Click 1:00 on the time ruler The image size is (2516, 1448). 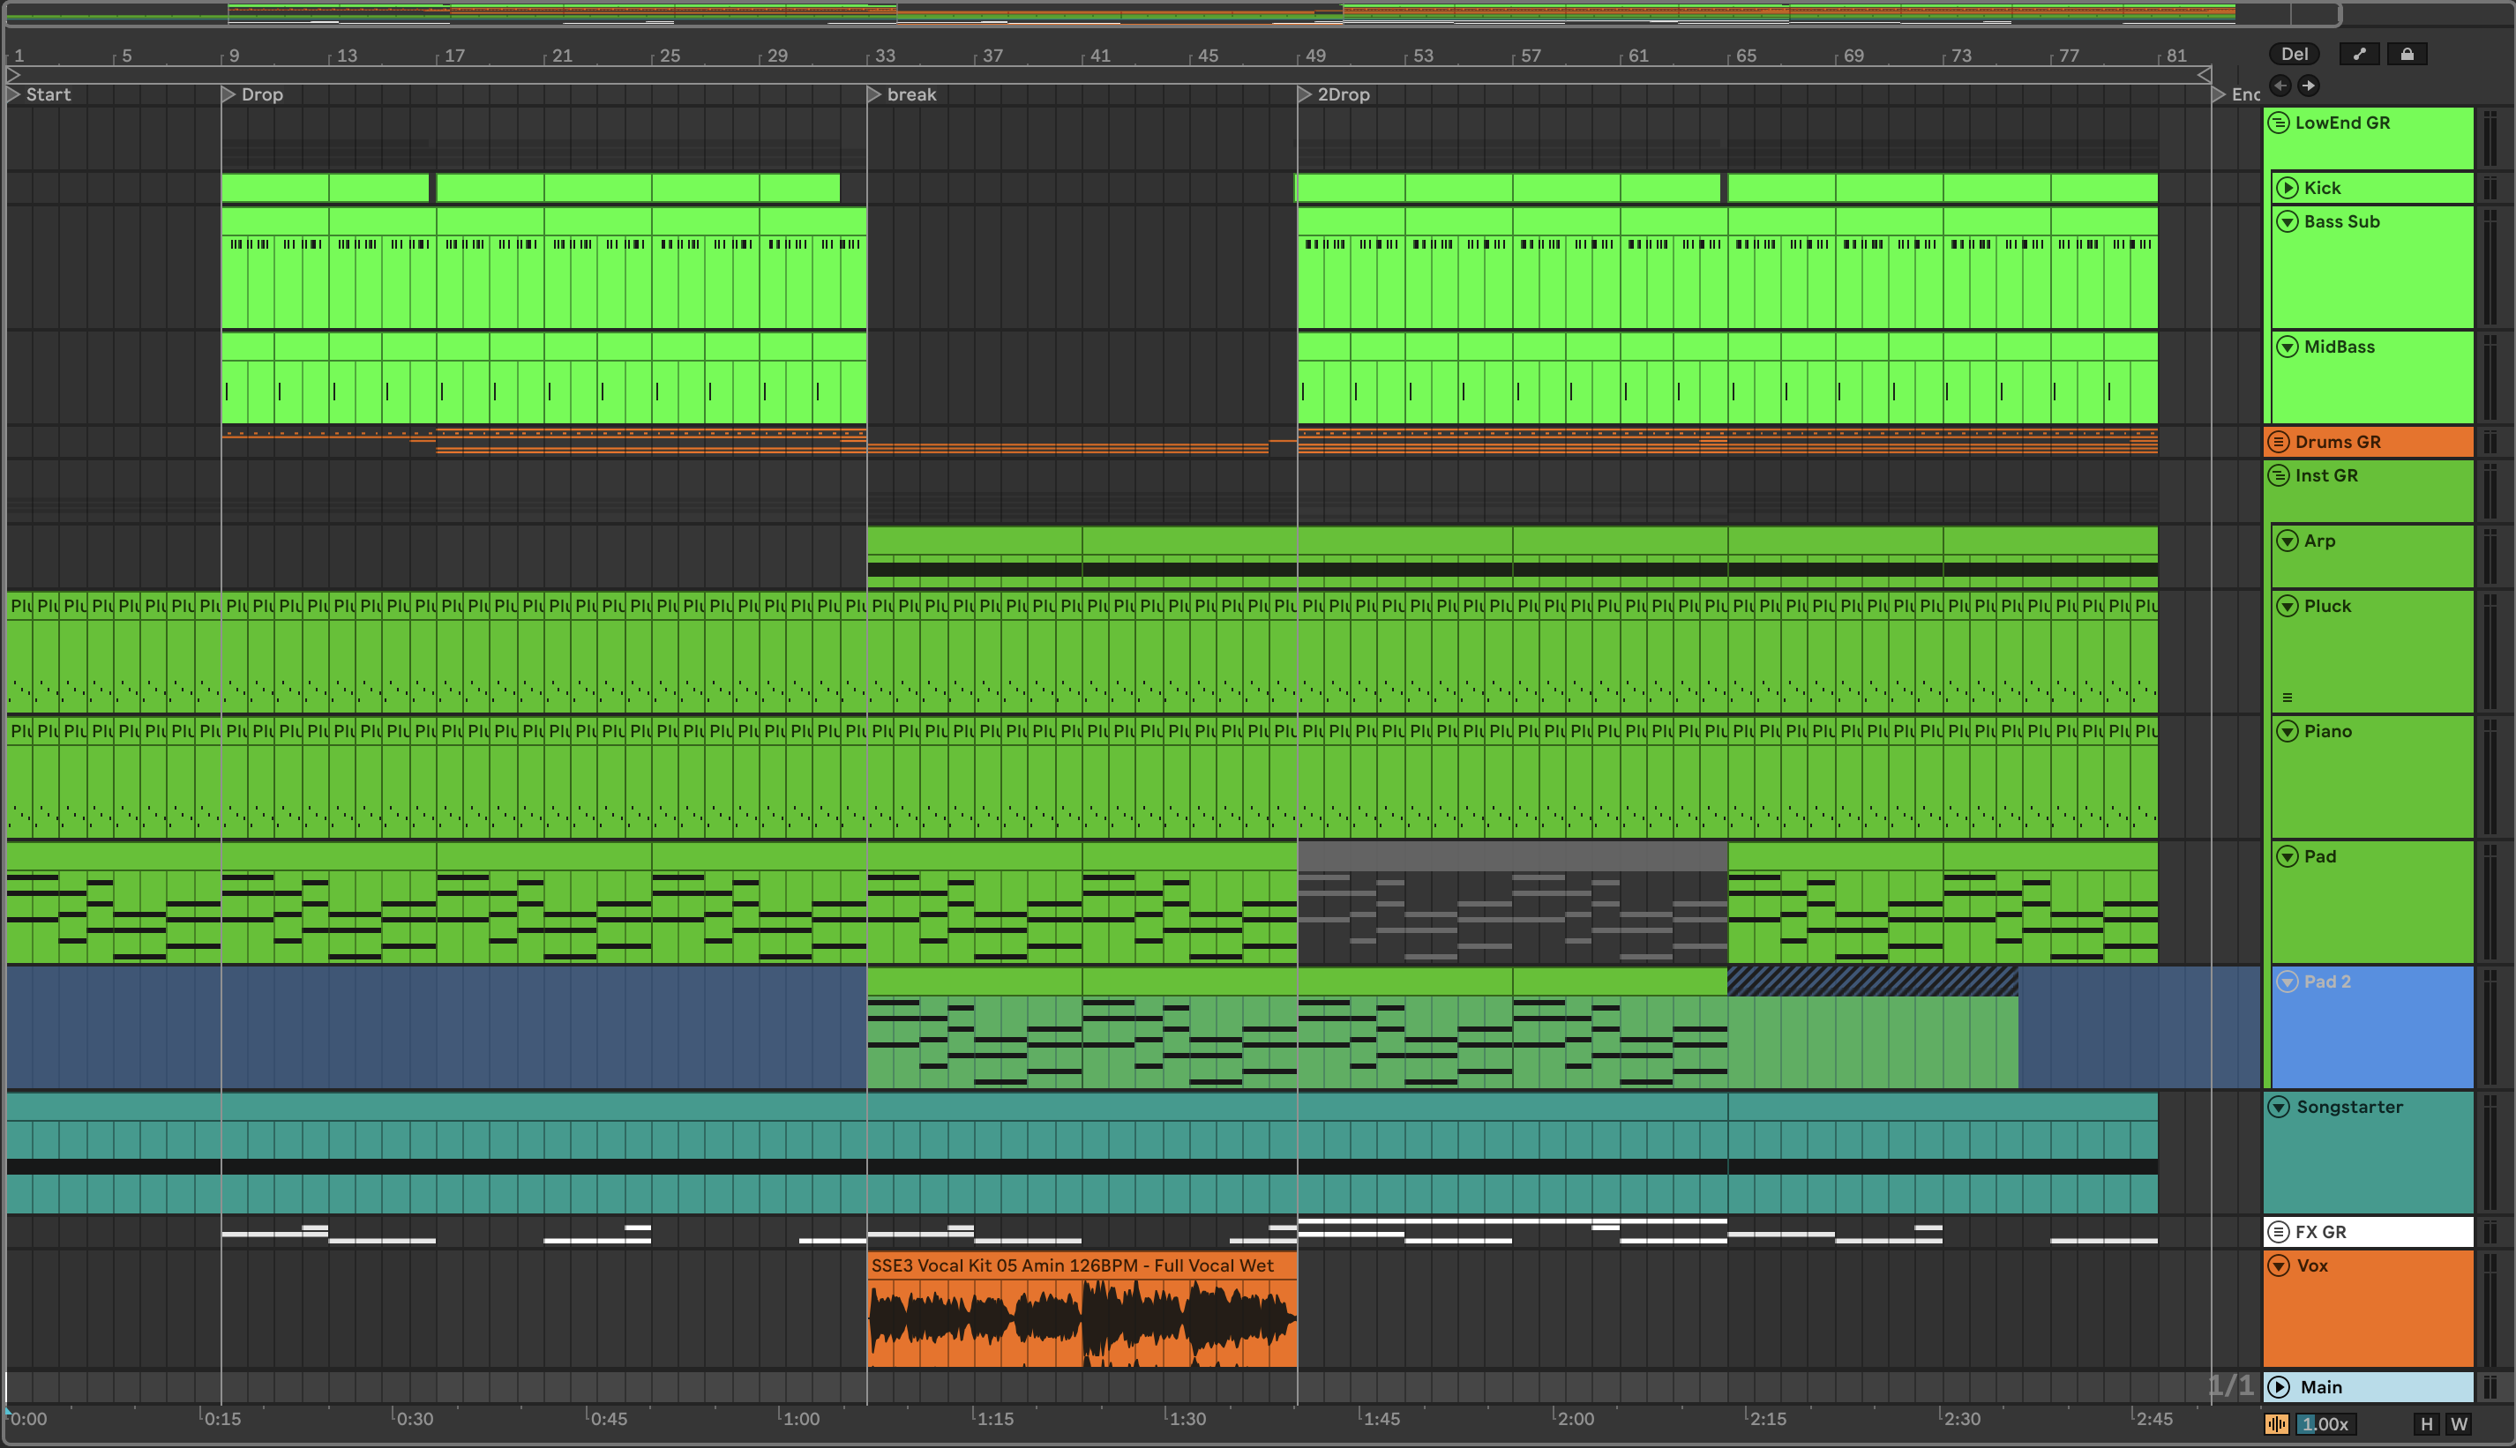[800, 1418]
